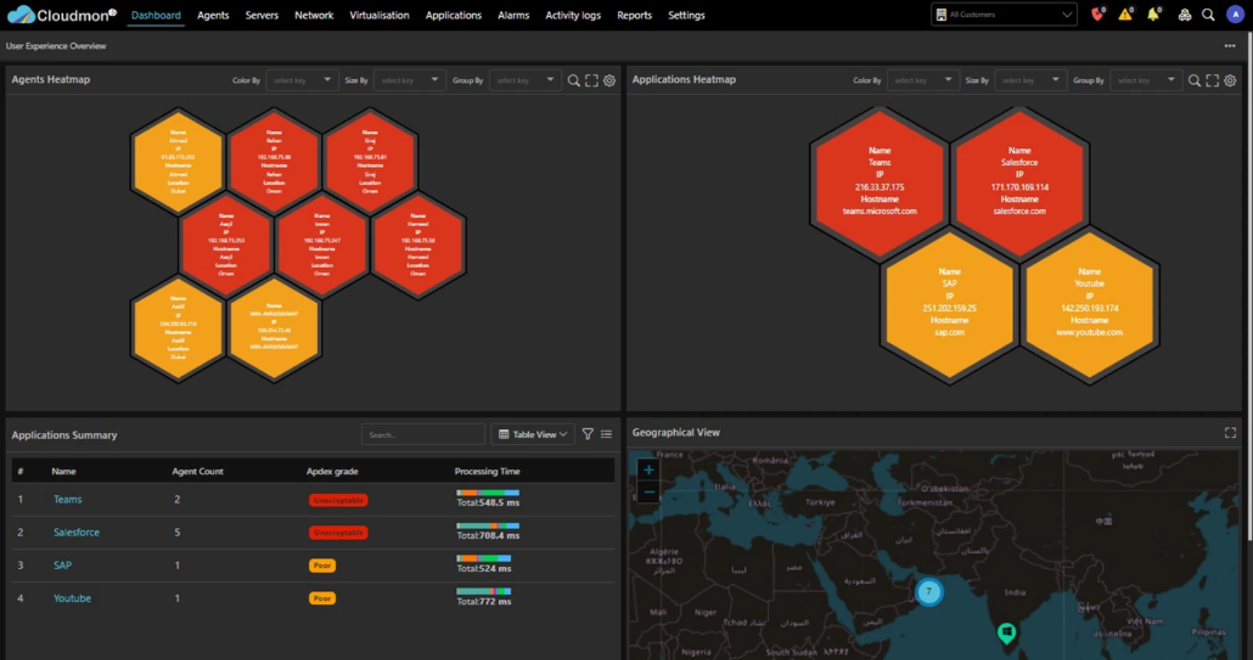Click the list columns icon in Applications Summary
The image size is (1253, 660).
pos(607,434)
